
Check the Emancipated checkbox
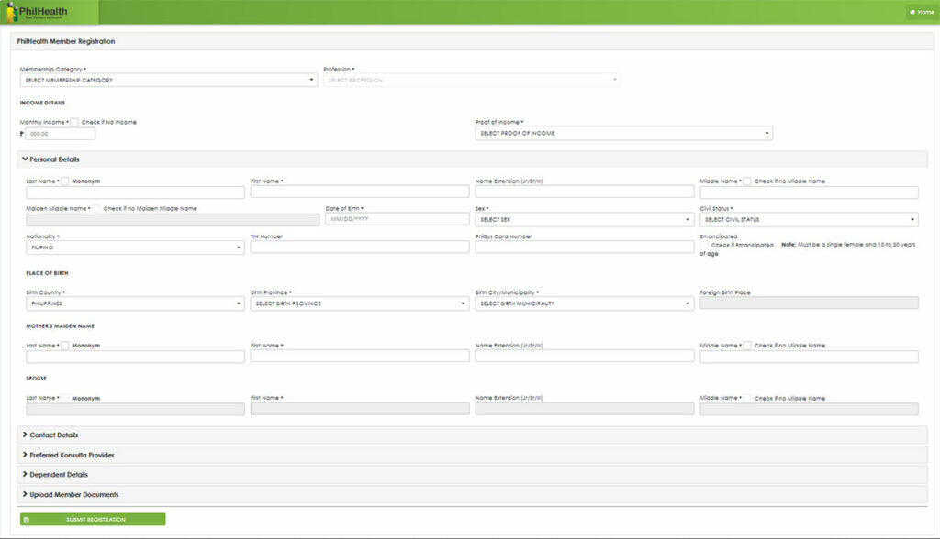click(705, 245)
